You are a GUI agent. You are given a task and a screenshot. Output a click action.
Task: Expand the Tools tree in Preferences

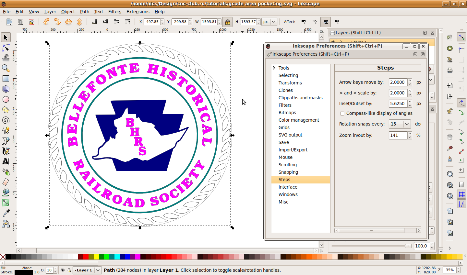[274, 68]
